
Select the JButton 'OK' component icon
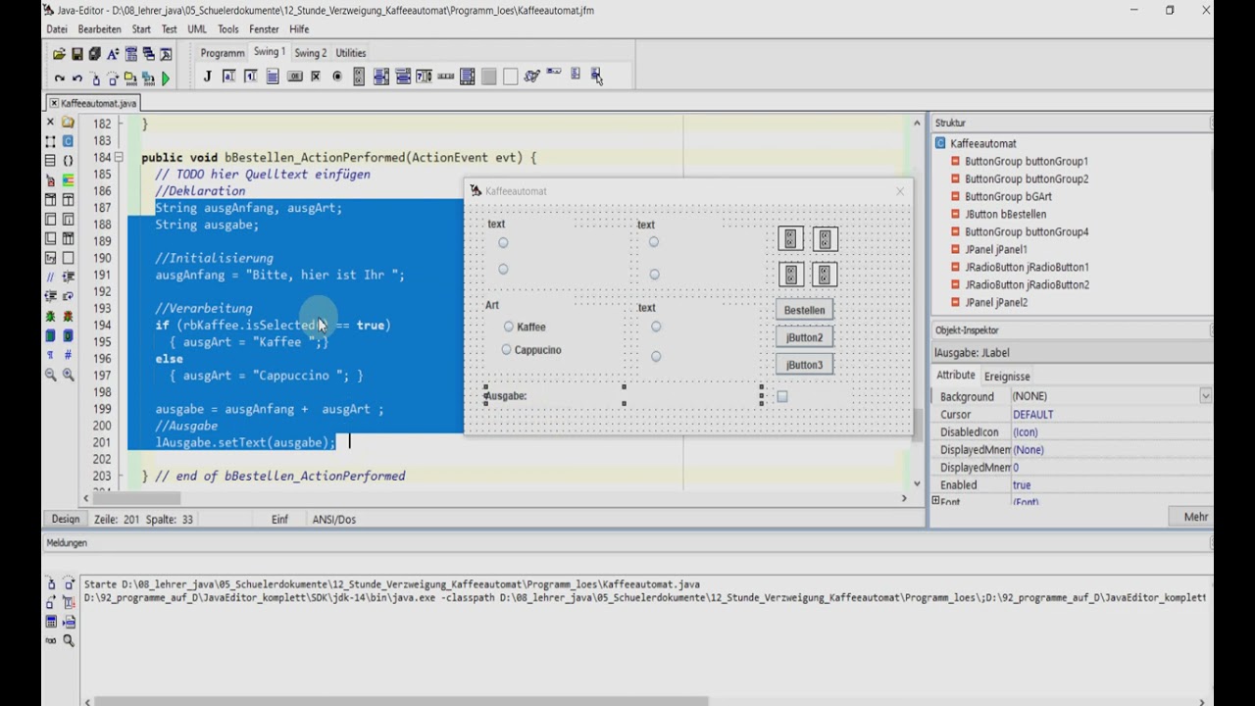[295, 76]
